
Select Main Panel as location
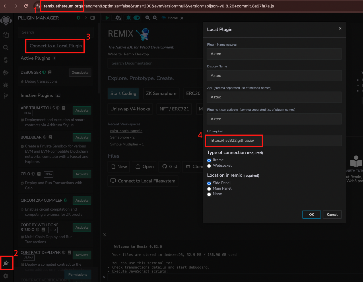[x=209, y=189]
